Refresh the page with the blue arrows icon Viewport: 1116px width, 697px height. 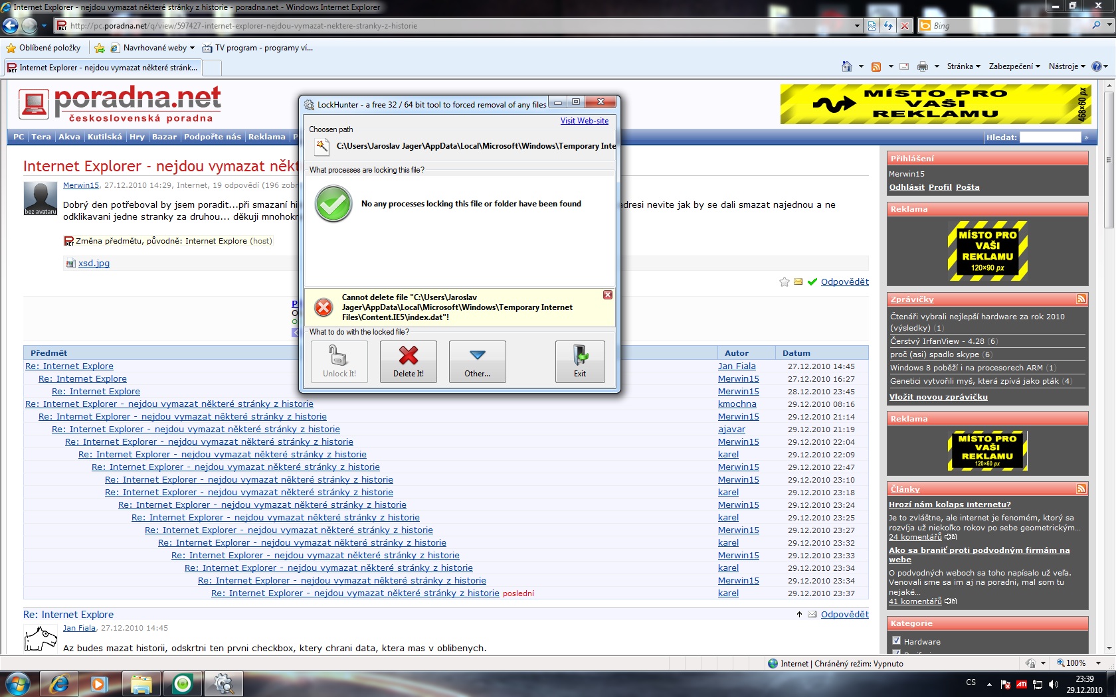pyautogui.click(x=888, y=26)
